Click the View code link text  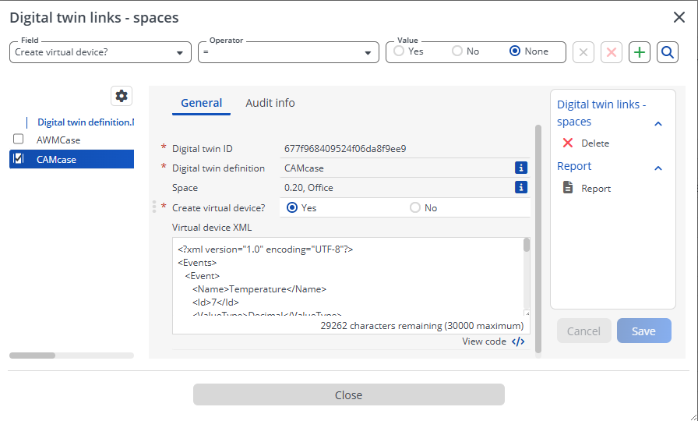click(484, 341)
